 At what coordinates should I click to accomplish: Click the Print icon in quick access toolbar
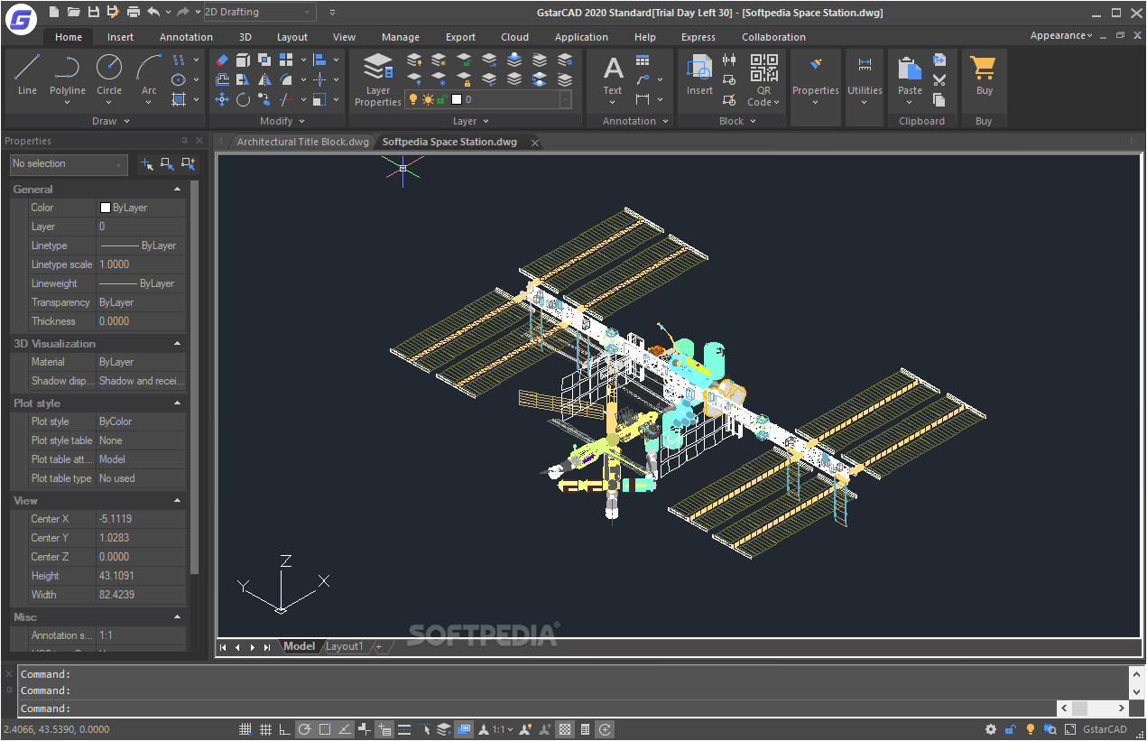[x=134, y=12]
